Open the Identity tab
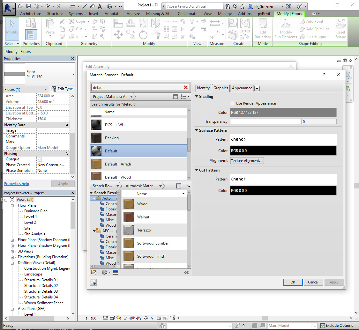 pyautogui.click(x=203, y=88)
